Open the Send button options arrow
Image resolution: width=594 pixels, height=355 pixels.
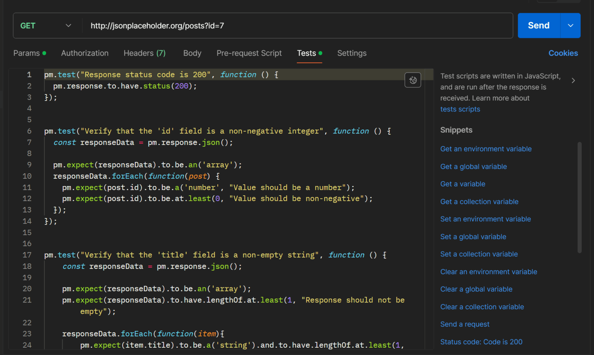coord(570,26)
